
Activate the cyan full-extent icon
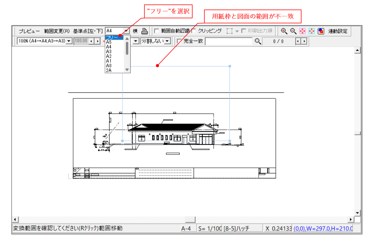pos(311,31)
